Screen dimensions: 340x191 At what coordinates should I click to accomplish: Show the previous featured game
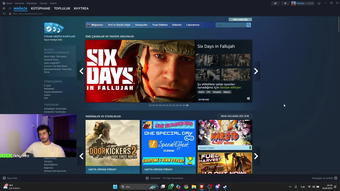coord(82,71)
